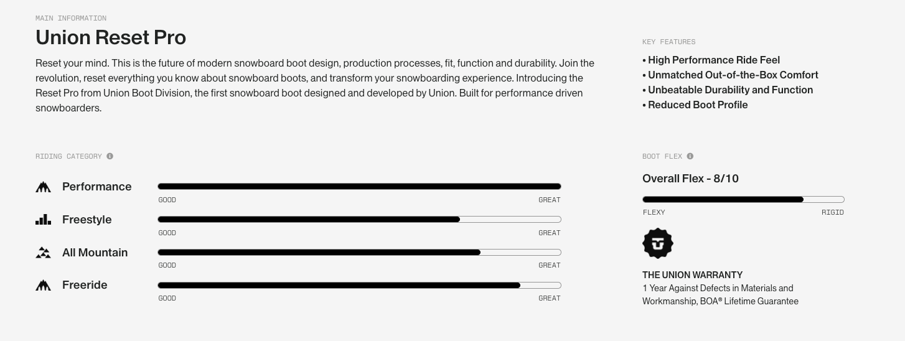
Task: Select the Performance category label
Action: tap(96, 187)
